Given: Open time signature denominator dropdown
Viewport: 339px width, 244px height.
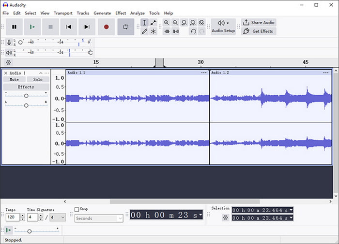Looking at the screenshot, I should point(58,217).
